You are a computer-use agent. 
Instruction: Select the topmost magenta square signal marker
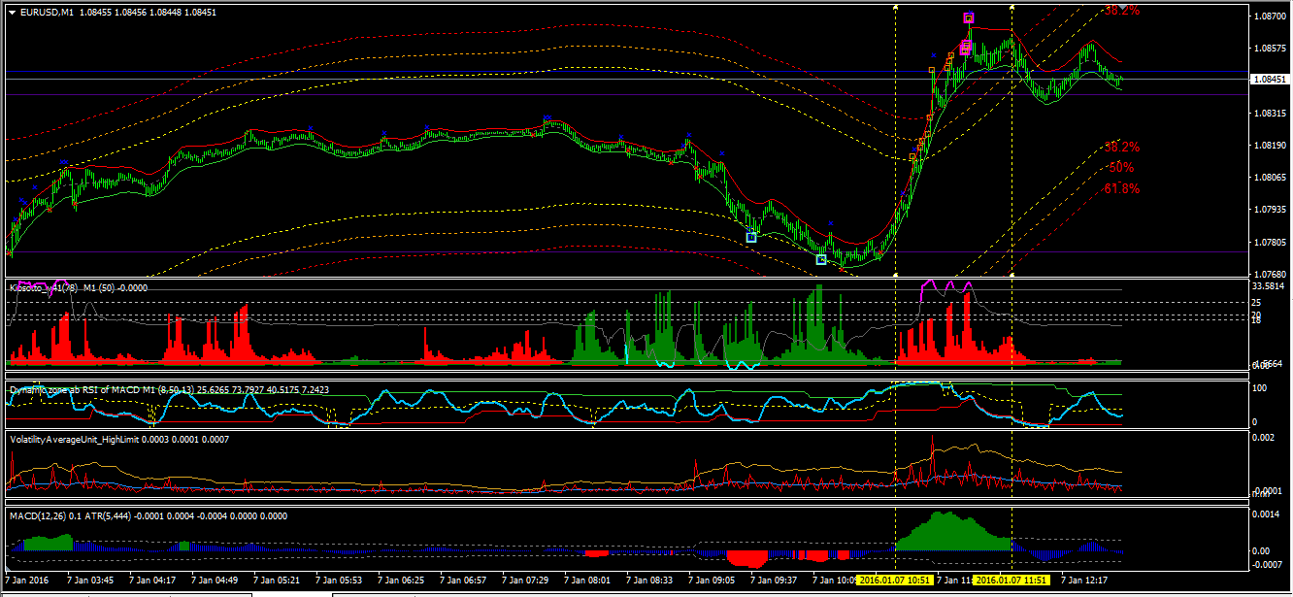[x=969, y=18]
